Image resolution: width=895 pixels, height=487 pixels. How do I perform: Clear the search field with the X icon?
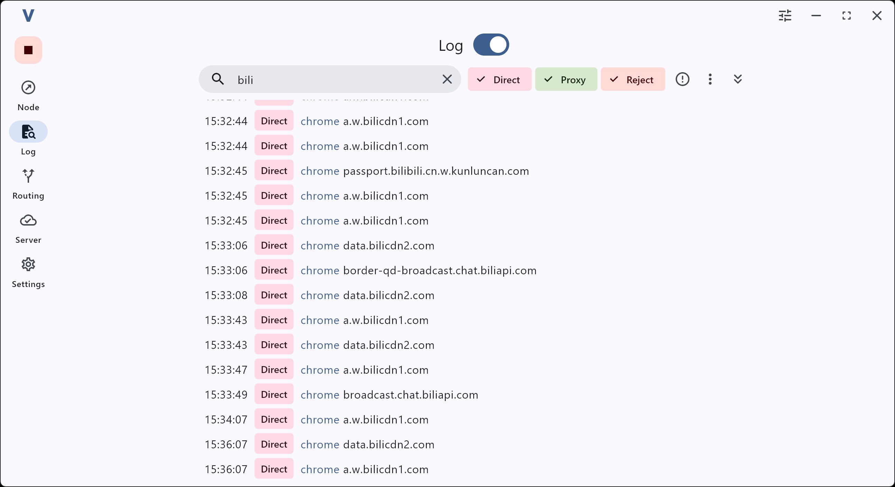[447, 79]
